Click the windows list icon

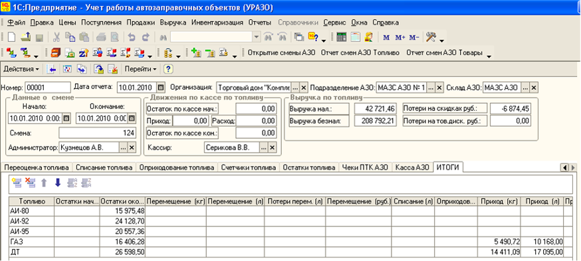(298, 37)
